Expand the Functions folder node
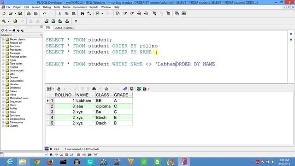Image resolution: width=295 pixels, height=166 pixels. point(3,46)
